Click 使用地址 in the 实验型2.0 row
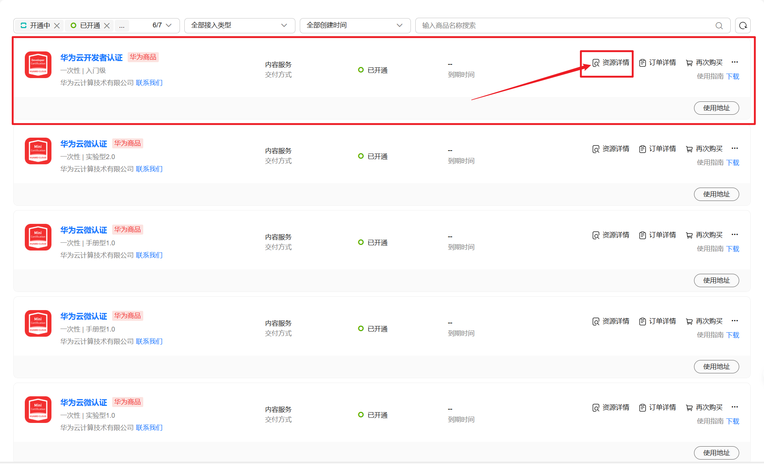 (716, 194)
